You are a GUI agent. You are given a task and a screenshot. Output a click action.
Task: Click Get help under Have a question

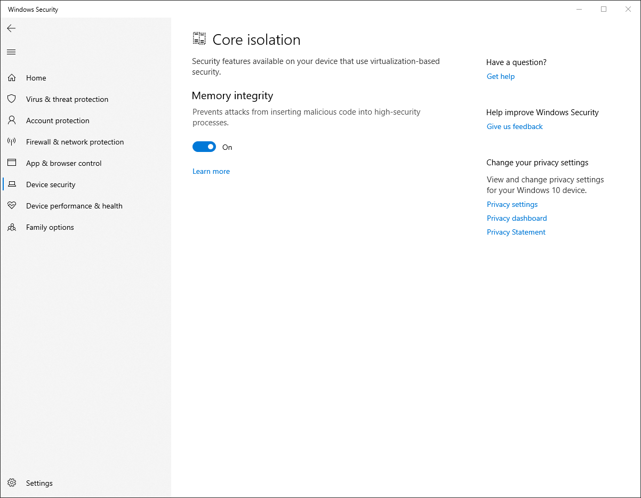pyautogui.click(x=500, y=76)
